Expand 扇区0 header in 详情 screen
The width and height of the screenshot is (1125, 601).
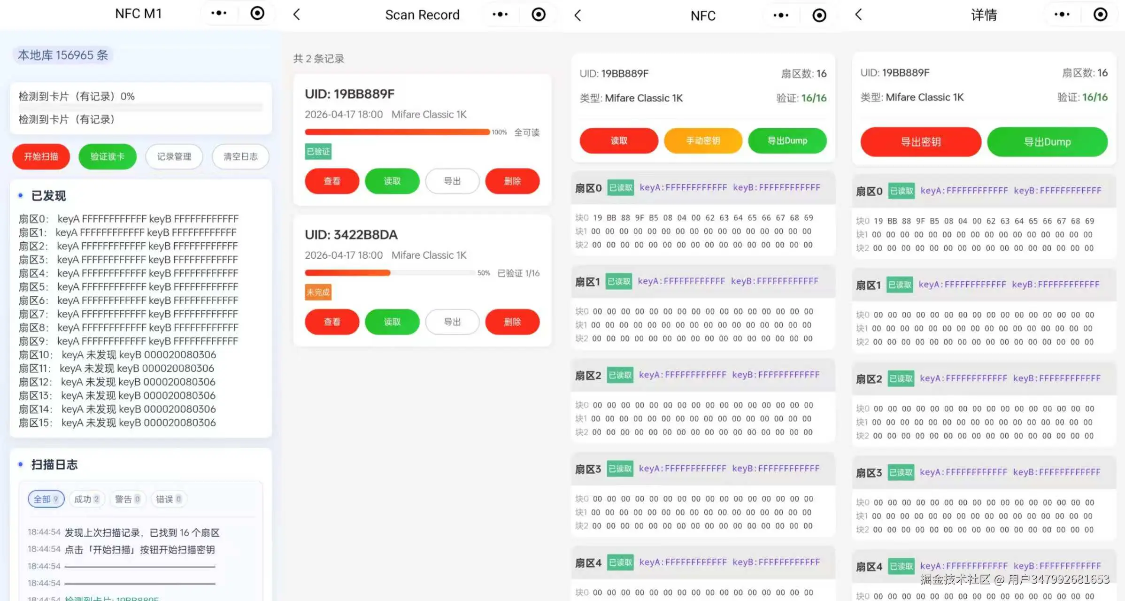click(984, 191)
